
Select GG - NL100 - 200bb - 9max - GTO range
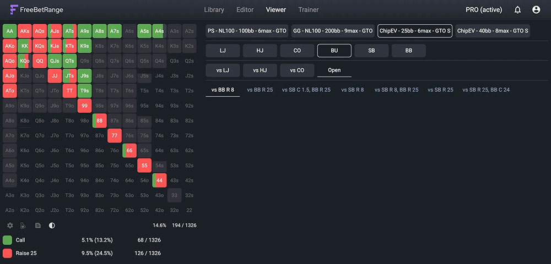tap(333, 31)
